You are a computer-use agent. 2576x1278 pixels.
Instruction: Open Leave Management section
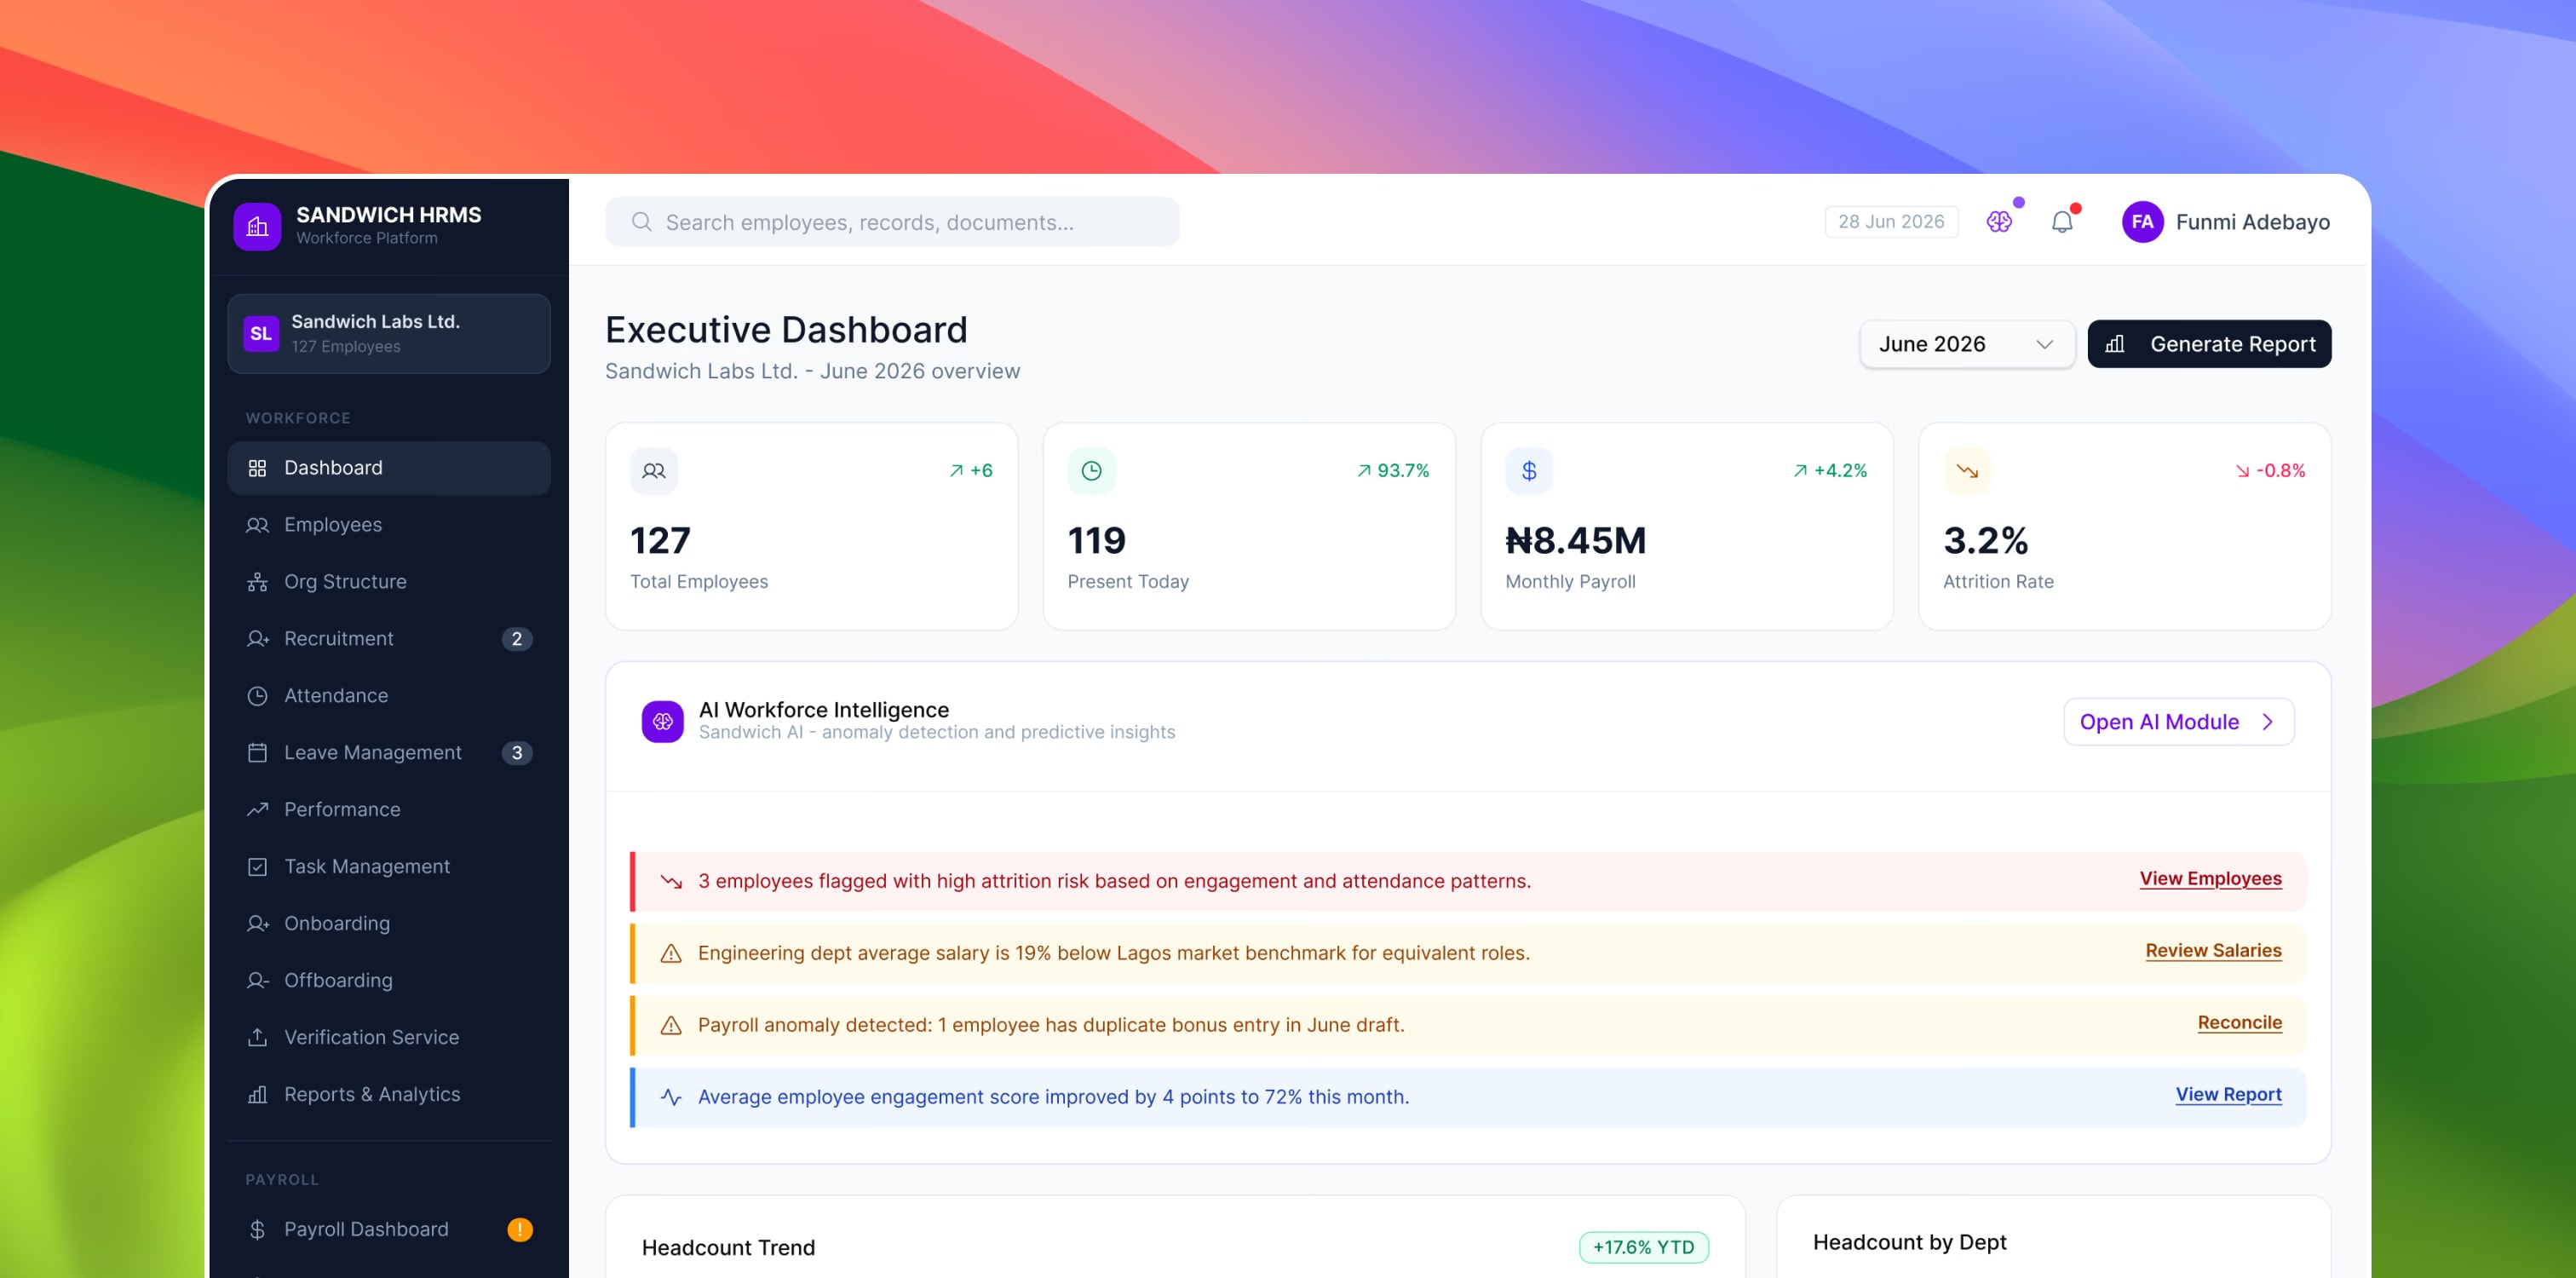click(x=389, y=753)
